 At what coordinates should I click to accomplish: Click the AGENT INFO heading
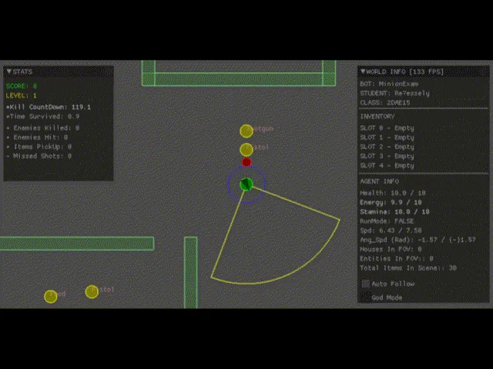point(380,181)
